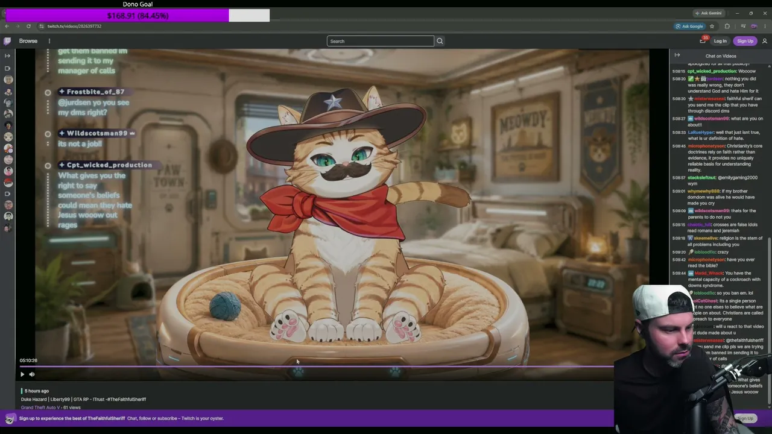Screen dimensions: 772x434
Task: Jump to chat timestamp 5:09:44
Action: [679, 273]
